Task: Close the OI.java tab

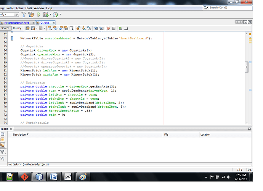Action: pyautogui.click(x=53, y=23)
